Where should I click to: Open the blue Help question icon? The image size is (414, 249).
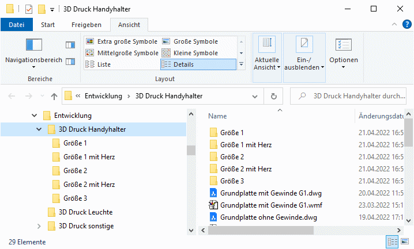pos(407,25)
